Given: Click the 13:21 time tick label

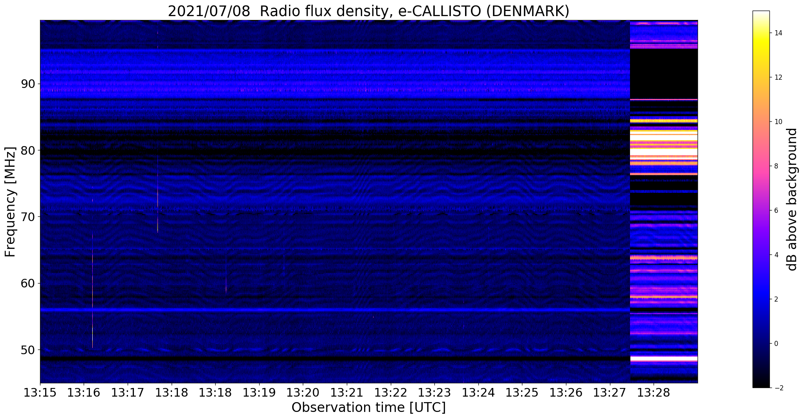Looking at the screenshot, I should click(x=347, y=392).
